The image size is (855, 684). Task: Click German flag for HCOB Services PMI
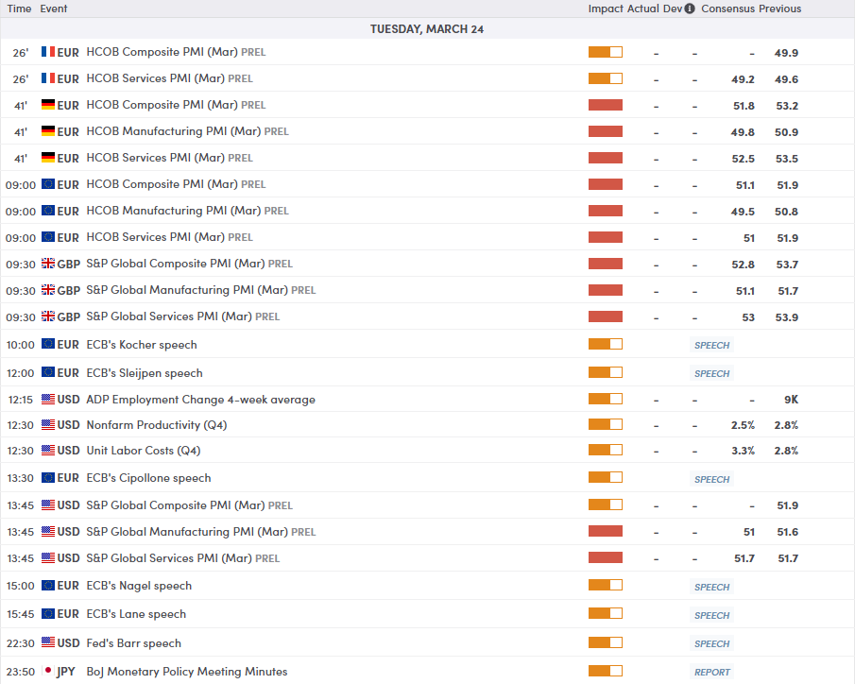(48, 158)
